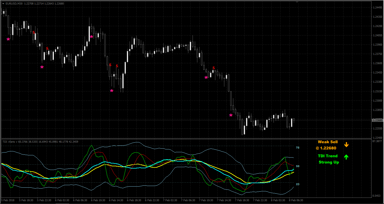384x204 pixels.
Task: Click the current price tag 1.22680
Action: [x=377, y=120]
